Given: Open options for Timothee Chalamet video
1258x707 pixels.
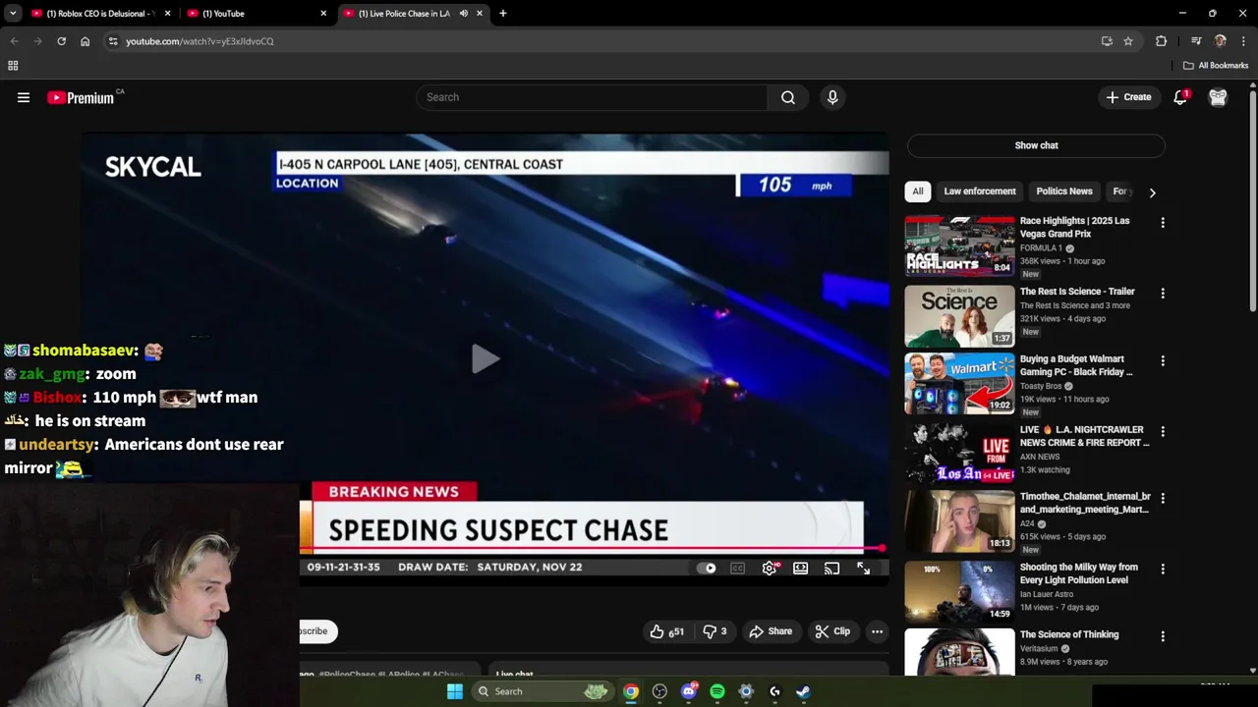Looking at the screenshot, I should pos(1163,499).
